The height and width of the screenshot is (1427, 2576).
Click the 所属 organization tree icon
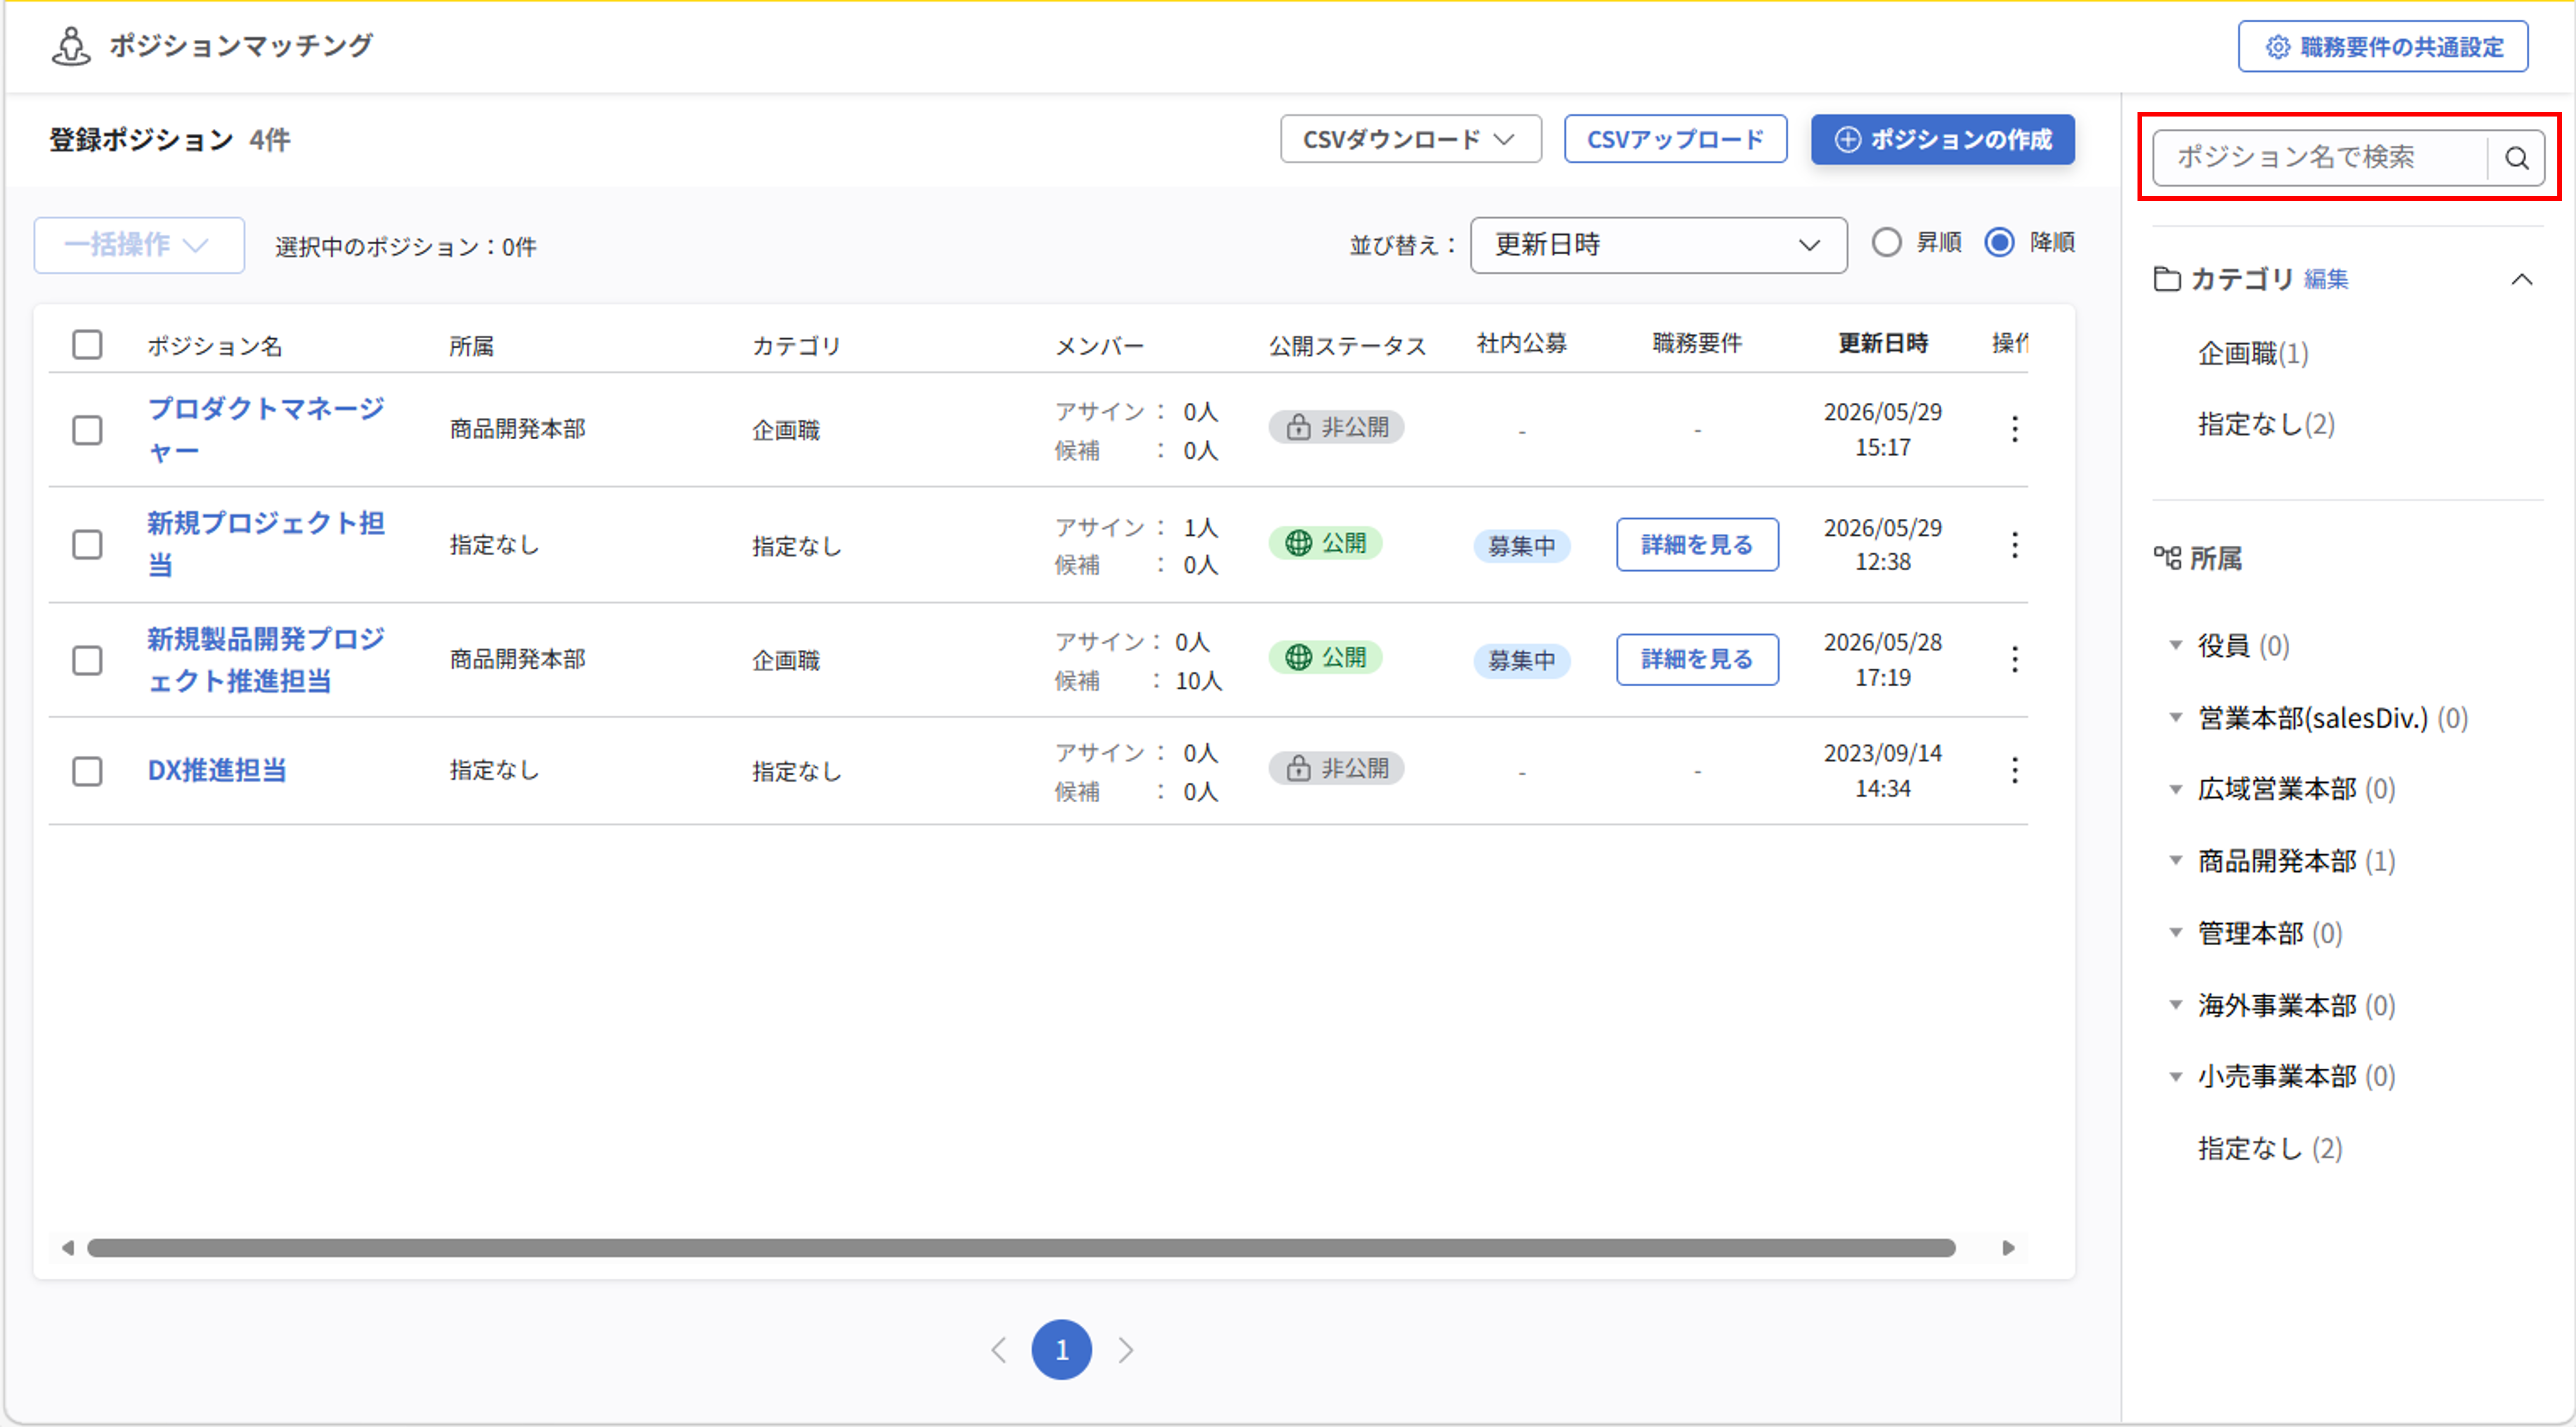(2167, 557)
